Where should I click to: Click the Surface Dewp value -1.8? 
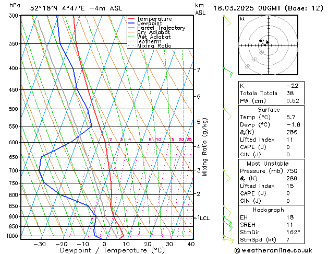[x=293, y=125]
